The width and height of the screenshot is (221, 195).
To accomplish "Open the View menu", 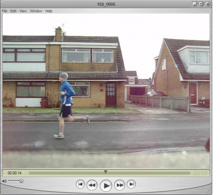I will coord(23,11).
